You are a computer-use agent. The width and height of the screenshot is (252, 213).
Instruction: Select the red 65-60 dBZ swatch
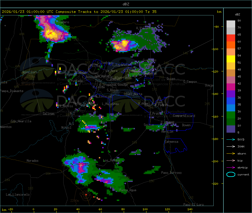231,38
